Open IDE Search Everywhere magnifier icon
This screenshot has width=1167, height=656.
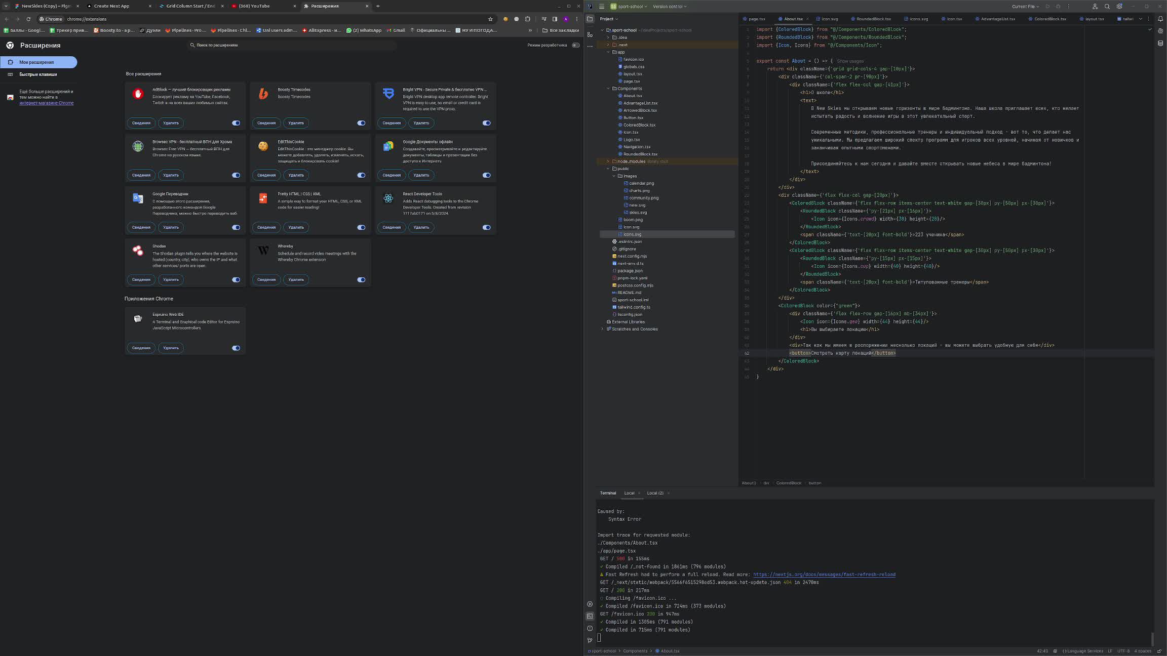tap(1107, 7)
